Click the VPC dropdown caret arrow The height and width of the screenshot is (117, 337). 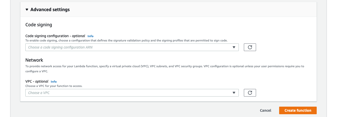[234, 93]
